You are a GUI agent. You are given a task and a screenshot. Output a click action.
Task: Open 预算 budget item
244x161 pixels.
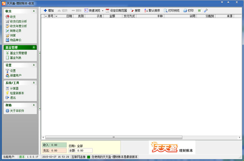coord(11,35)
